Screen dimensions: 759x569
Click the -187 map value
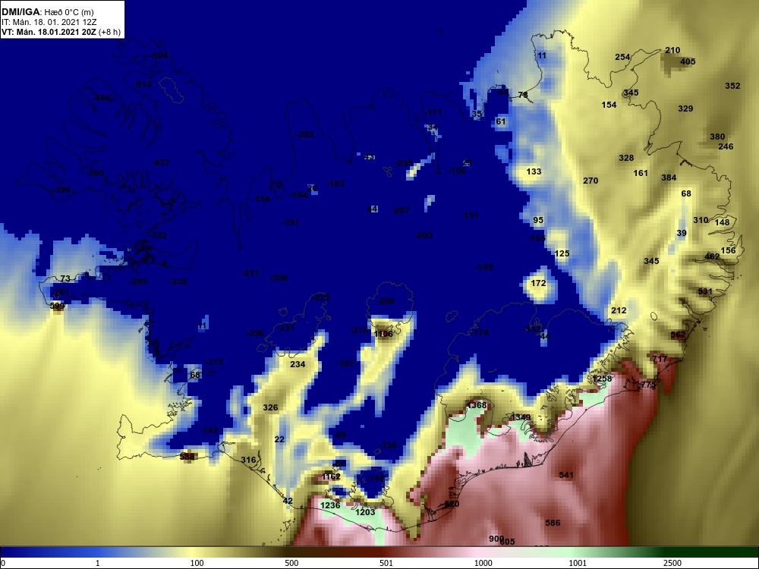click(x=345, y=363)
